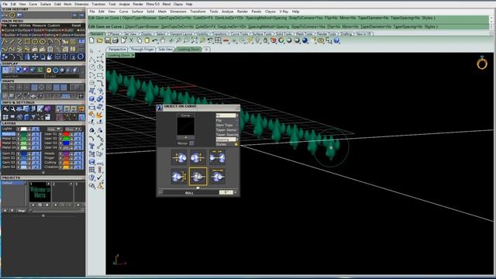Select the bottom-left gem alignment option
Image resolution: width=496 pixels, height=279 pixels.
[x=179, y=177]
